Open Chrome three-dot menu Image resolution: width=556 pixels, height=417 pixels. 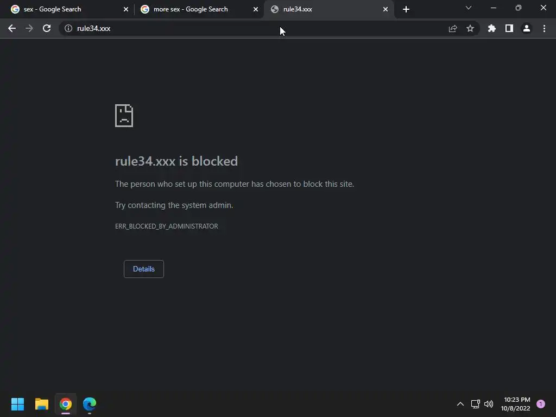pos(544,28)
